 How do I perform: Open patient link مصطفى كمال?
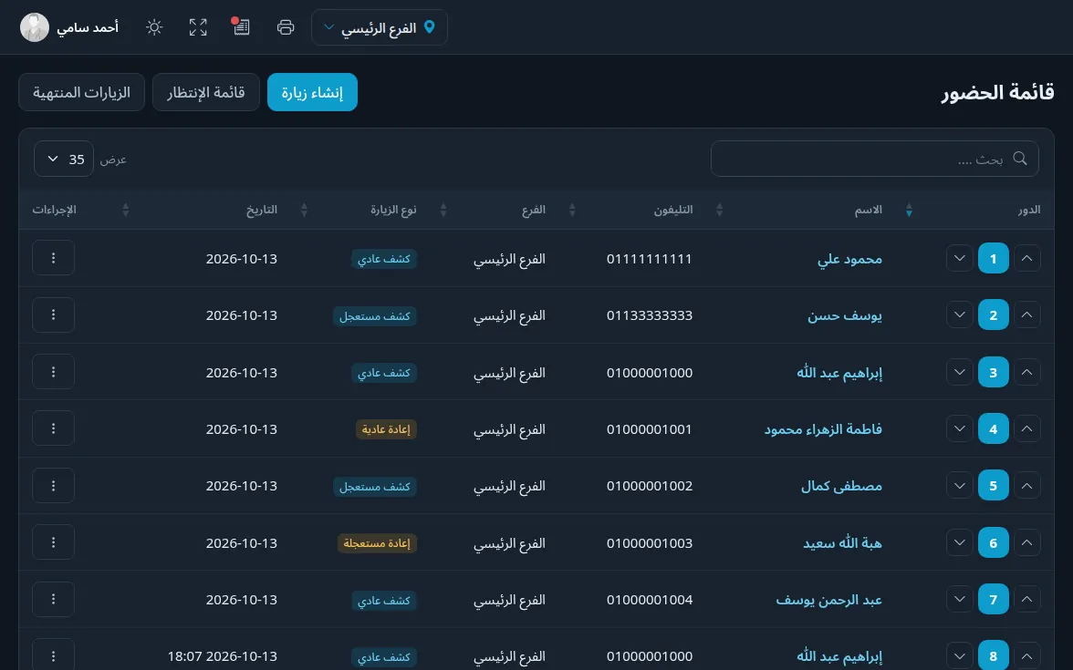(x=841, y=486)
